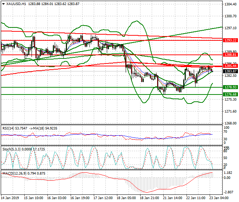The width and height of the screenshot is (239, 202).
Task: Click the 14 Jan 2019 time axis label
Action: point(10,198)
